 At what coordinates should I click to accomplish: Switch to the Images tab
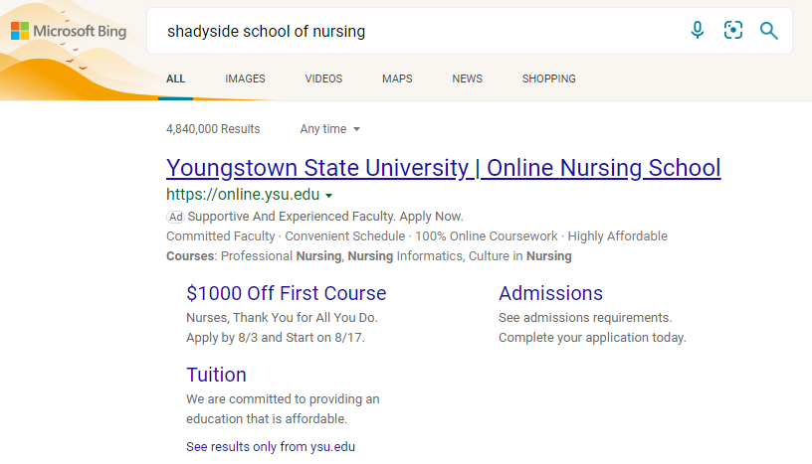pyautogui.click(x=245, y=78)
